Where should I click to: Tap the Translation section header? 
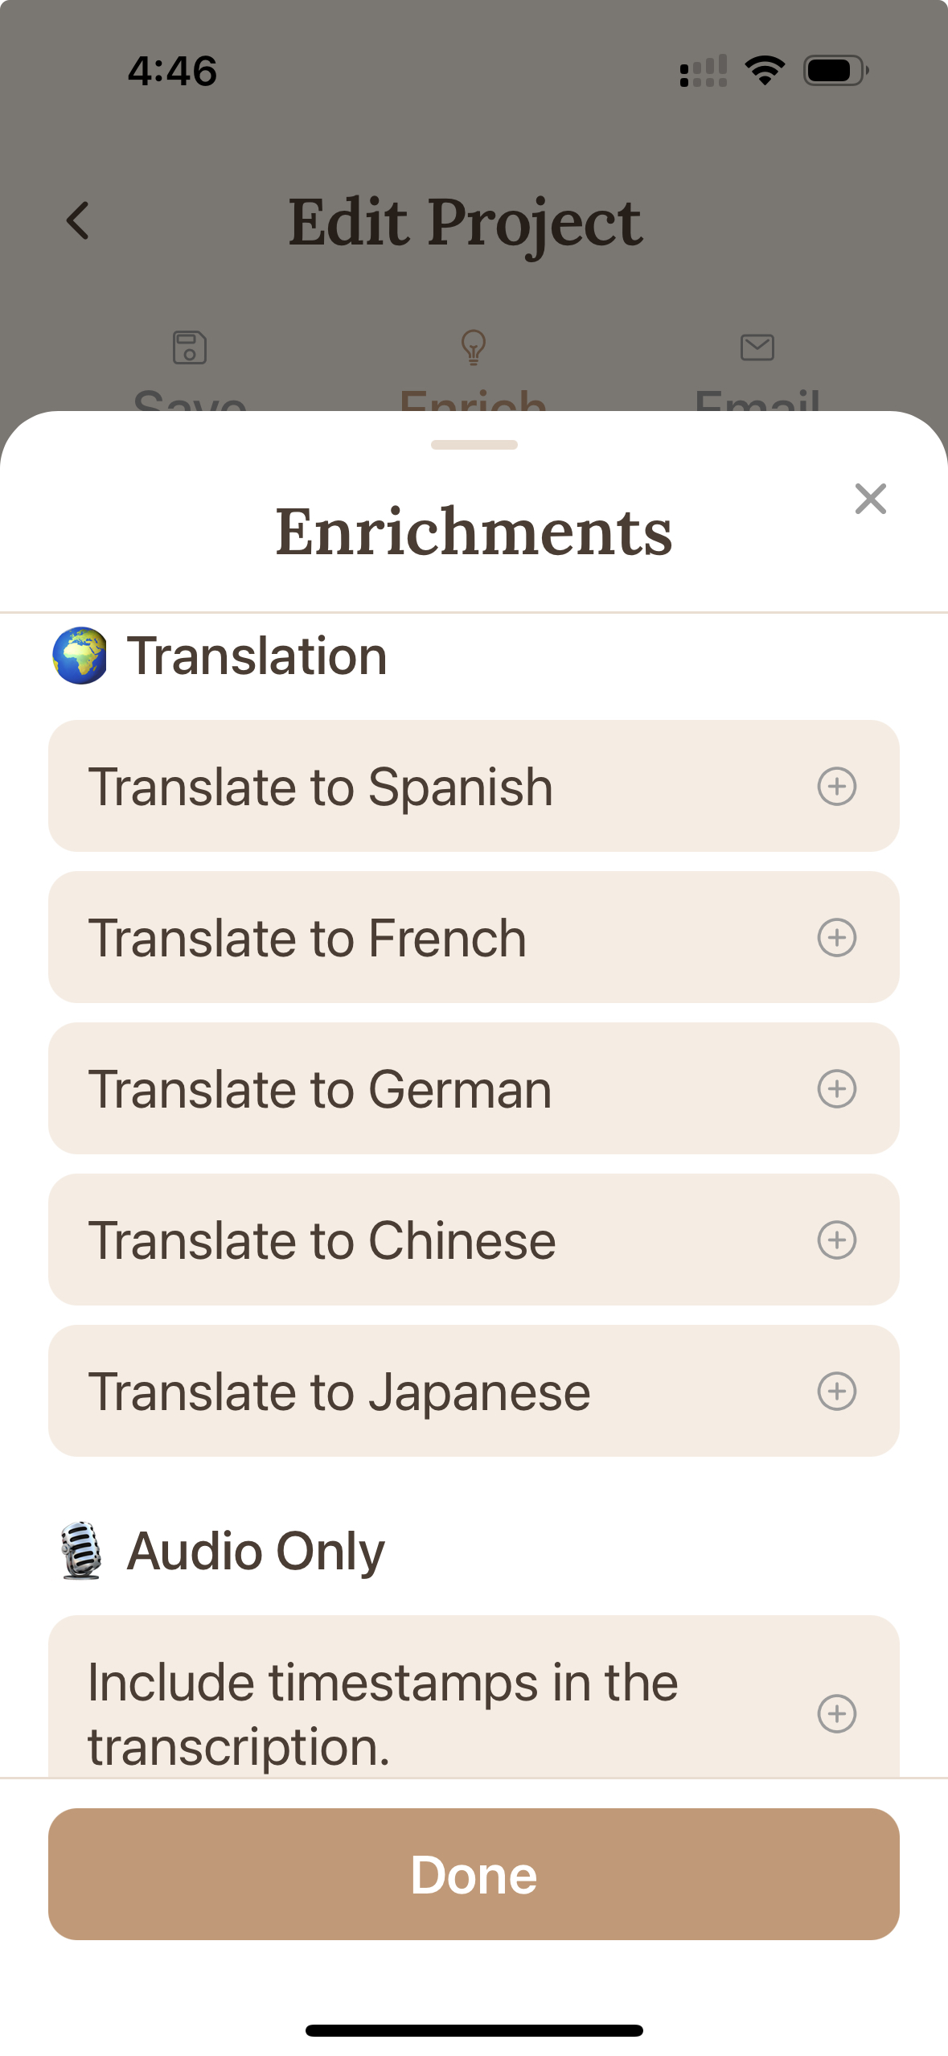[x=257, y=656]
